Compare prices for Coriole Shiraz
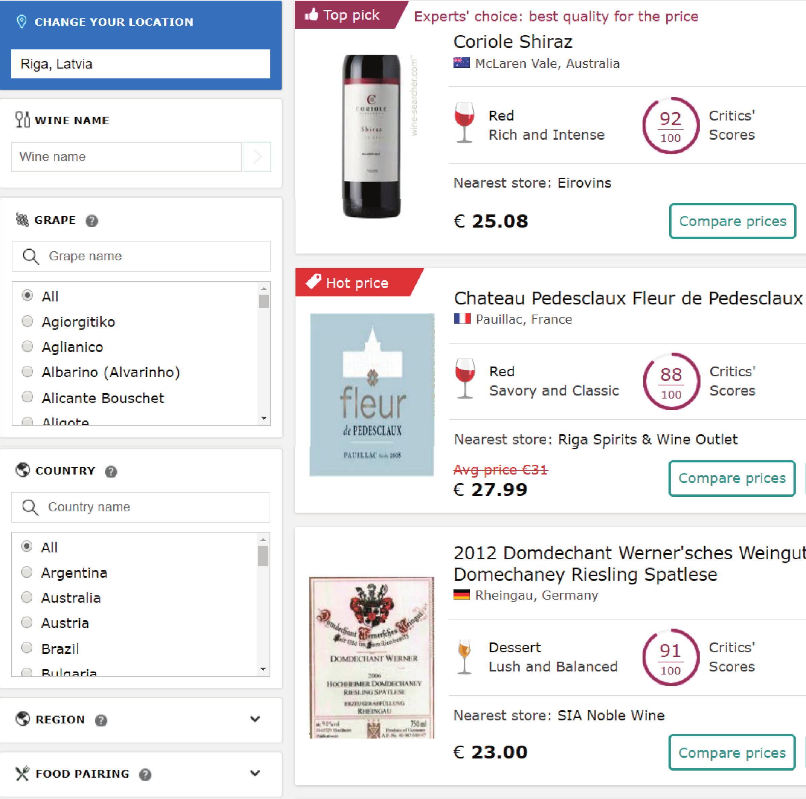Image resolution: width=806 pixels, height=799 pixels. (x=732, y=221)
